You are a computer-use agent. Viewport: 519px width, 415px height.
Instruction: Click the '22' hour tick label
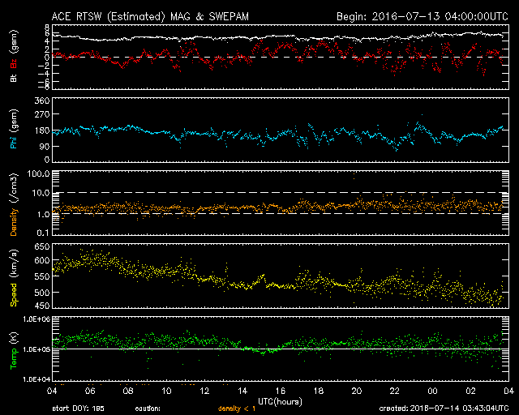[395, 391]
